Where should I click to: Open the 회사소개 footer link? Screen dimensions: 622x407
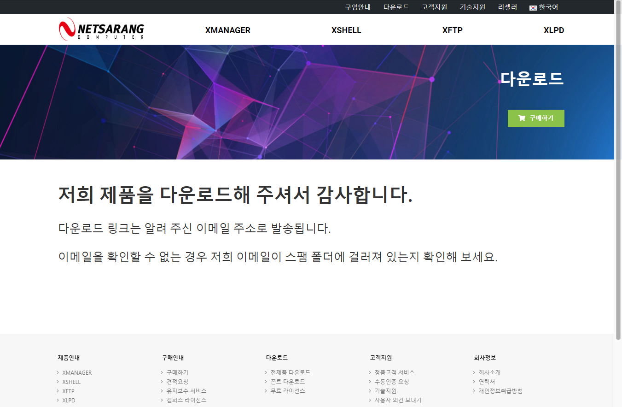489,372
